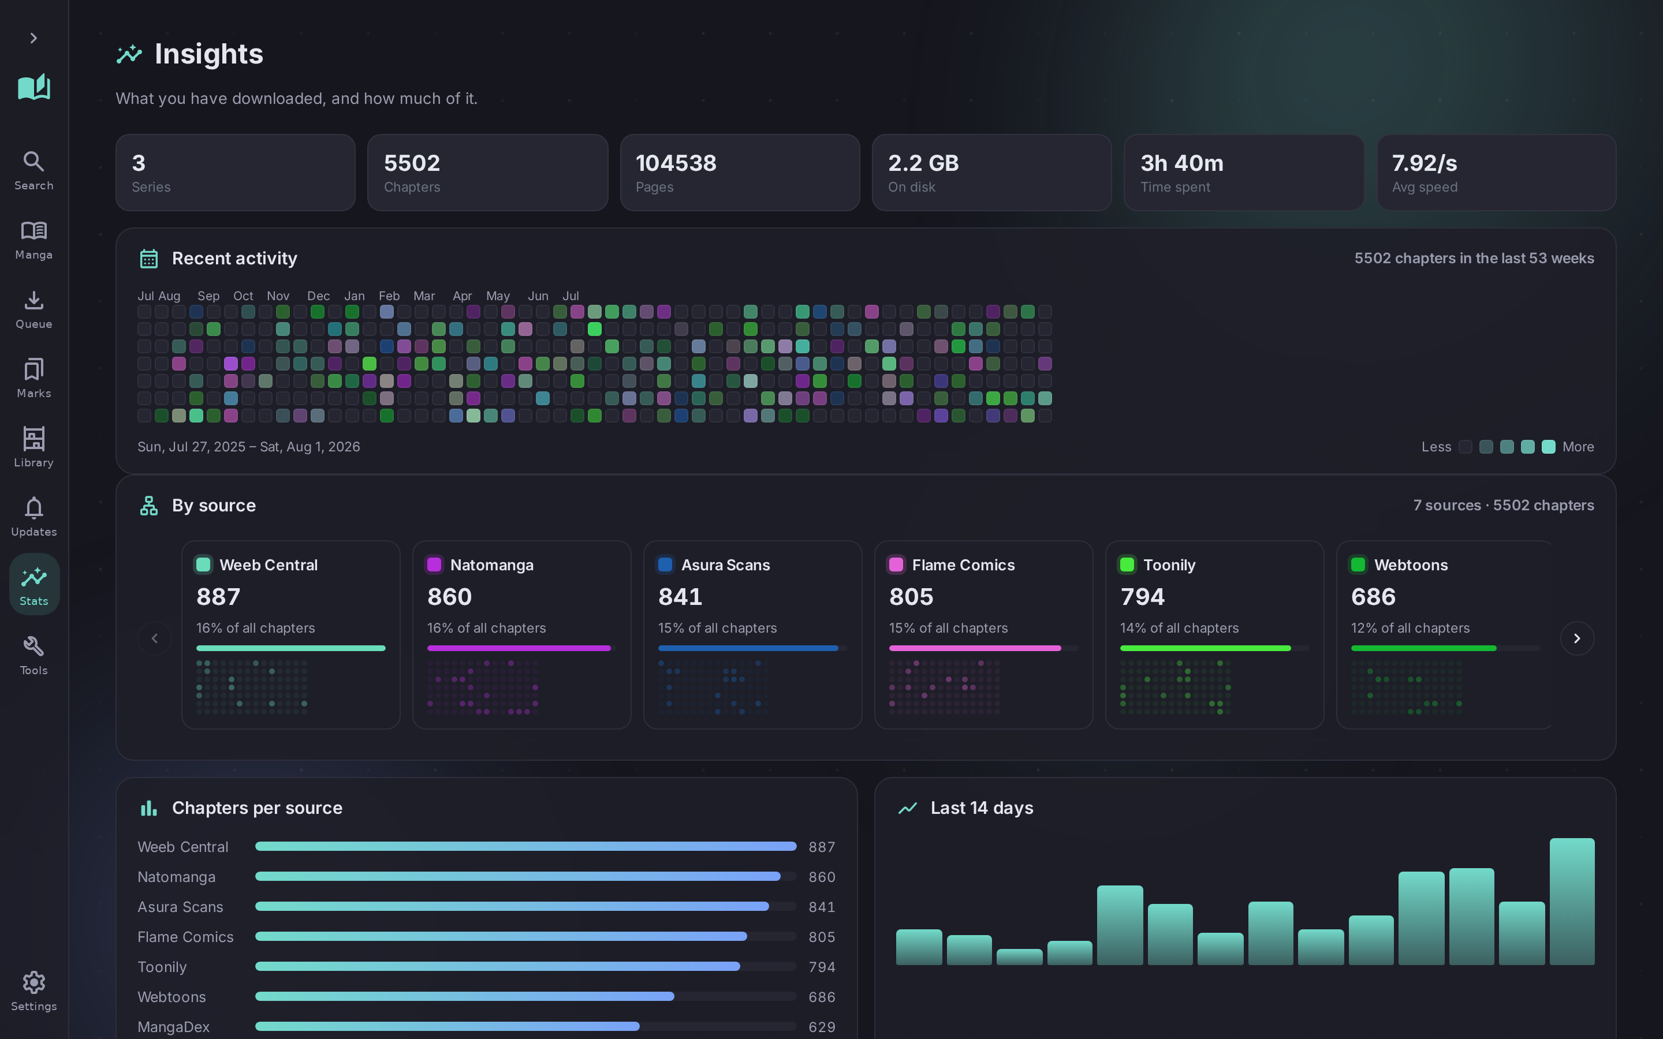
Task: Open the Search page icon
Action: pyautogui.click(x=33, y=161)
